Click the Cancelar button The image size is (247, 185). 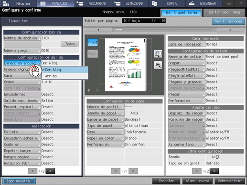coord(166,181)
